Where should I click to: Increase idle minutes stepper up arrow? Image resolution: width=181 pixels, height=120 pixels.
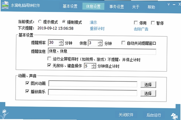coord(94,65)
